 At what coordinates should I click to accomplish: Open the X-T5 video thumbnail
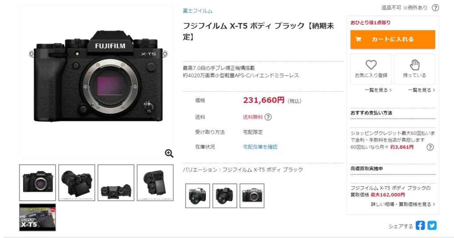point(37,218)
